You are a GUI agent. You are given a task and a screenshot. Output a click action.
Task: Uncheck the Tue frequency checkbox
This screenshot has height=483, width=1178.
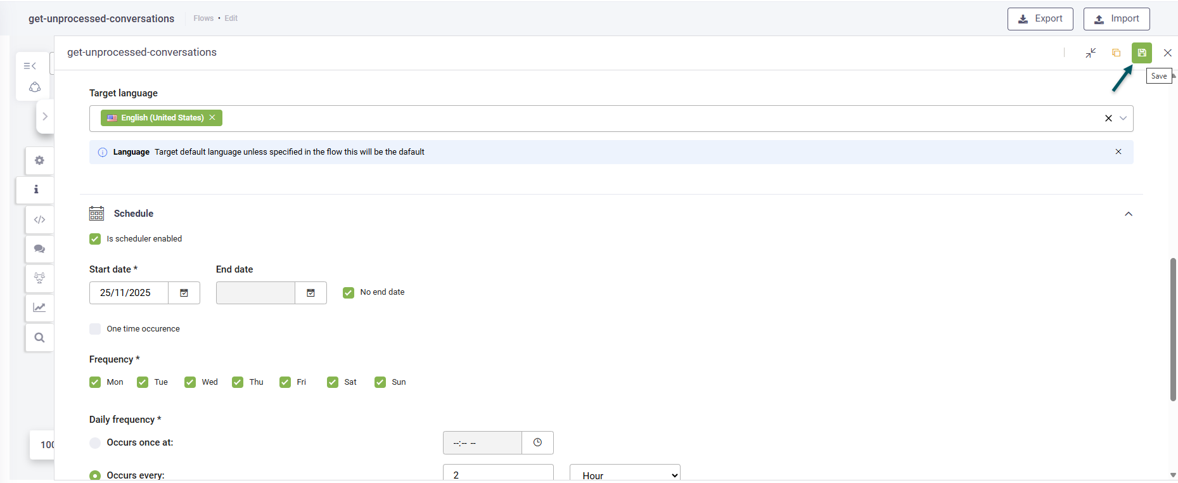coord(143,382)
